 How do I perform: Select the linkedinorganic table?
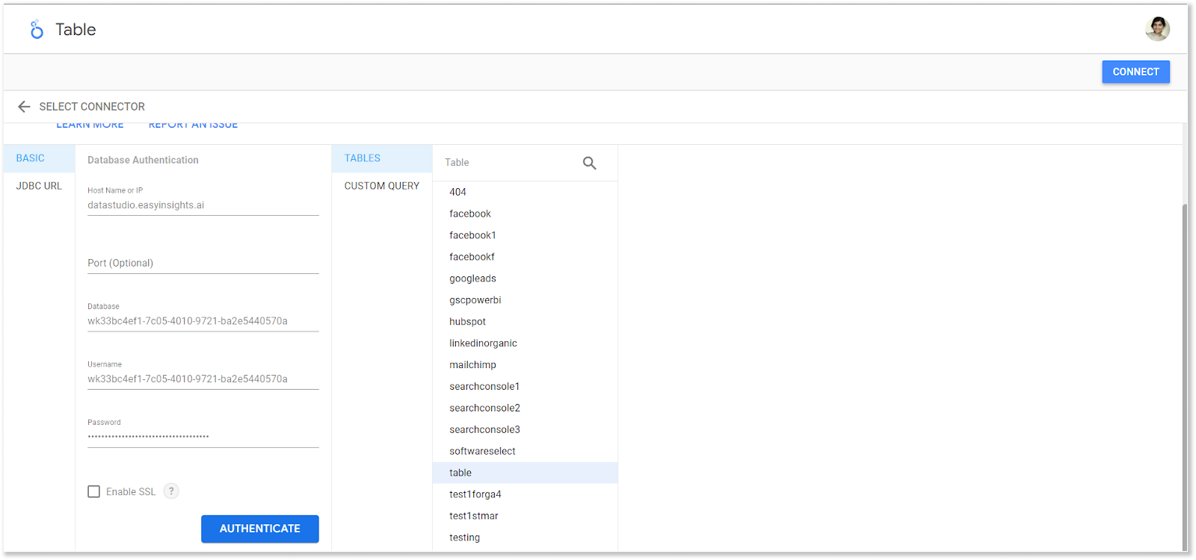coord(525,343)
